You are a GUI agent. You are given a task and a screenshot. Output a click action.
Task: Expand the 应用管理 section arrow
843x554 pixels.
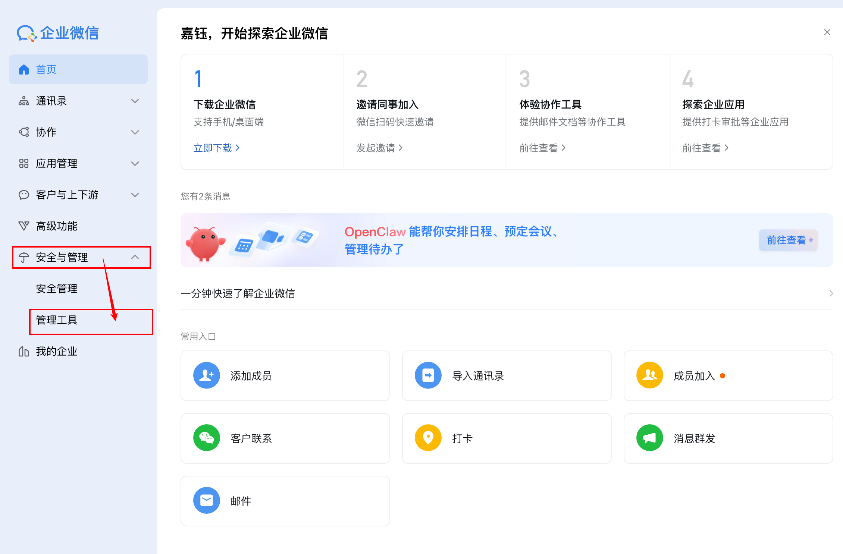click(x=135, y=163)
